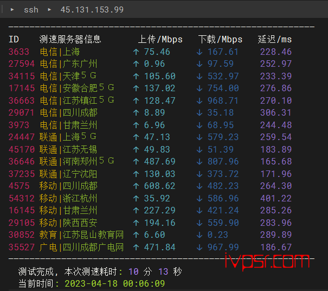Click the 联通|江苏无锡 server name
The height and width of the screenshot is (291, 328).
pos(68,149)
